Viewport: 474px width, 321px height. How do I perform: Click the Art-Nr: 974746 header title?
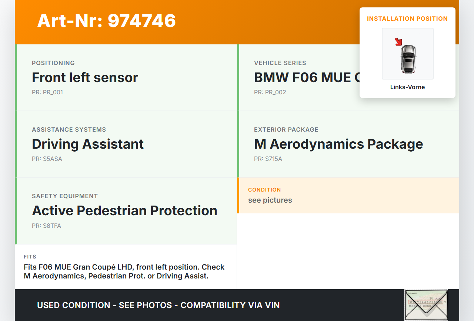point(106,21)
